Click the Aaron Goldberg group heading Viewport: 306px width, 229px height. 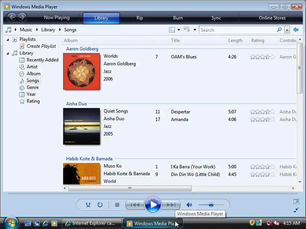tap(82, 49)
